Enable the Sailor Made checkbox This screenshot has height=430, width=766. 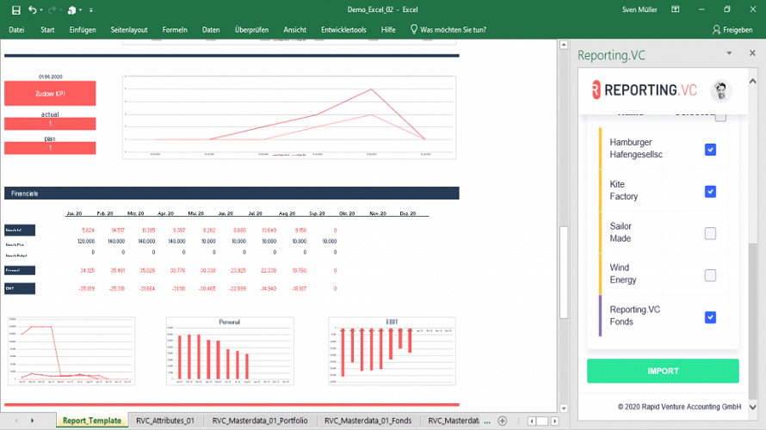pos(710,233)
